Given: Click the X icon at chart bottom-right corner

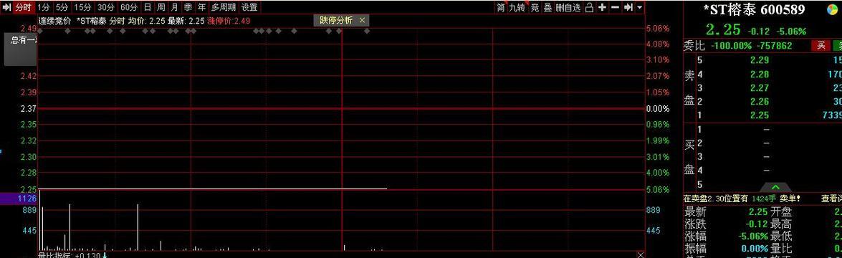Looking at the screenshot, I should click(x=640, y=254).
